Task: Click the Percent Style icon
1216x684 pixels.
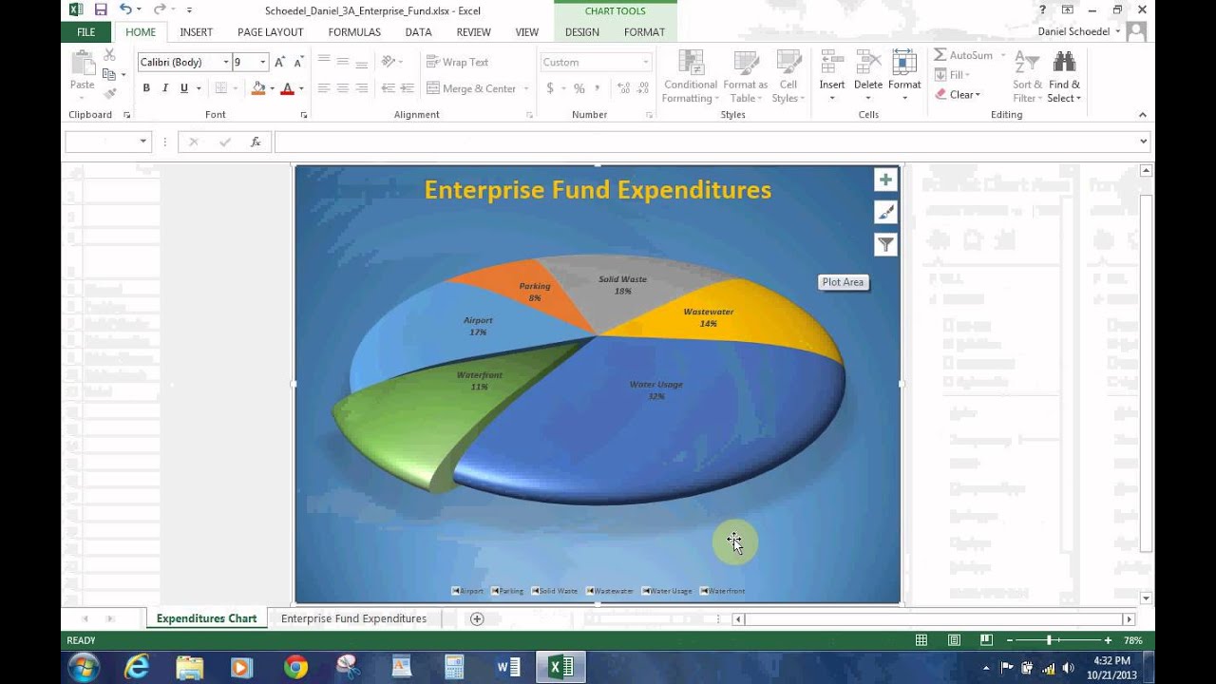Action: [x=579, y=88]
